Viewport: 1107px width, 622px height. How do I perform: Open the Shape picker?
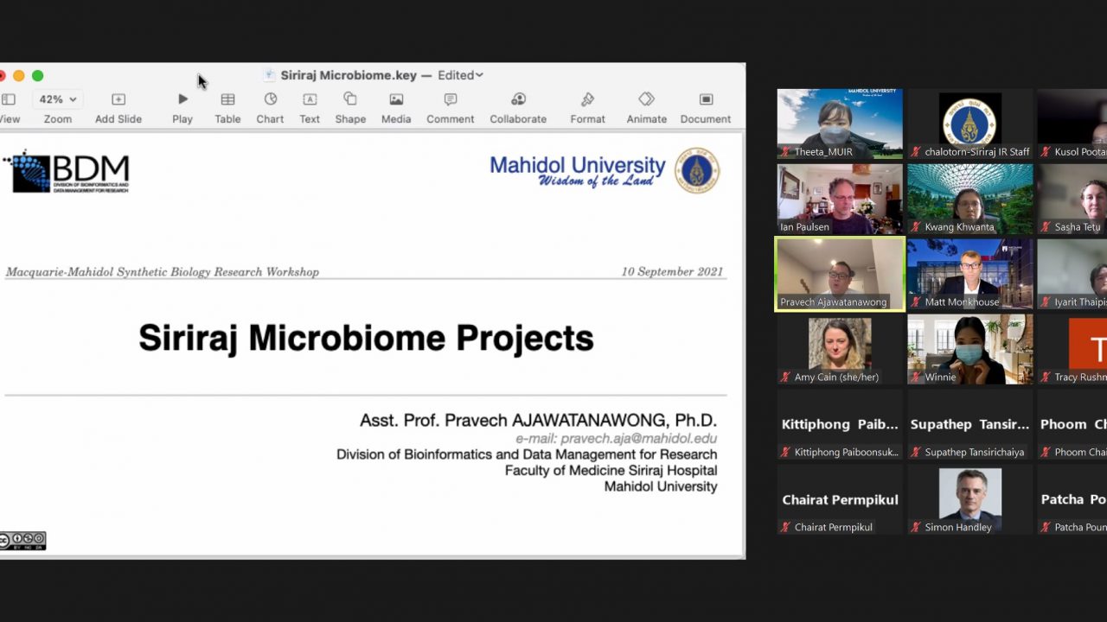coord(350,100)
